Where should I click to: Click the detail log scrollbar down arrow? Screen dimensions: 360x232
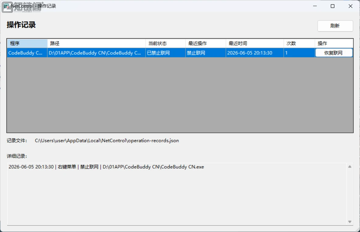350,222
